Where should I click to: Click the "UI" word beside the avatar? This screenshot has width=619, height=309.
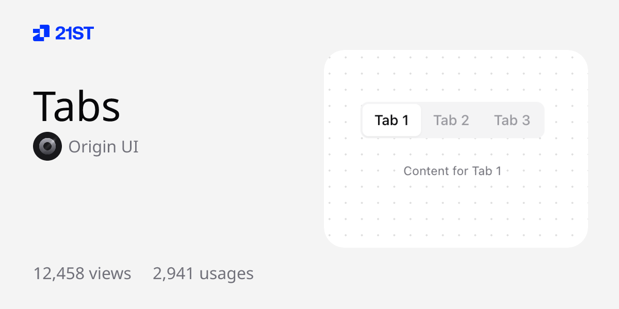tap(129, 147)
